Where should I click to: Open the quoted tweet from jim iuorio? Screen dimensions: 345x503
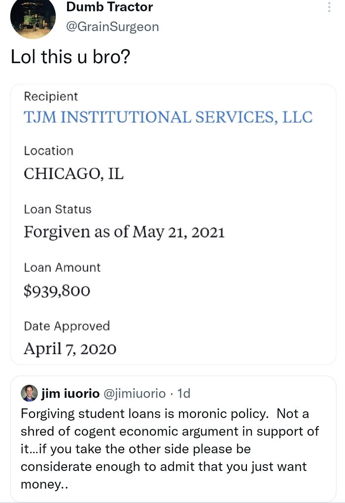pos(172,438)
